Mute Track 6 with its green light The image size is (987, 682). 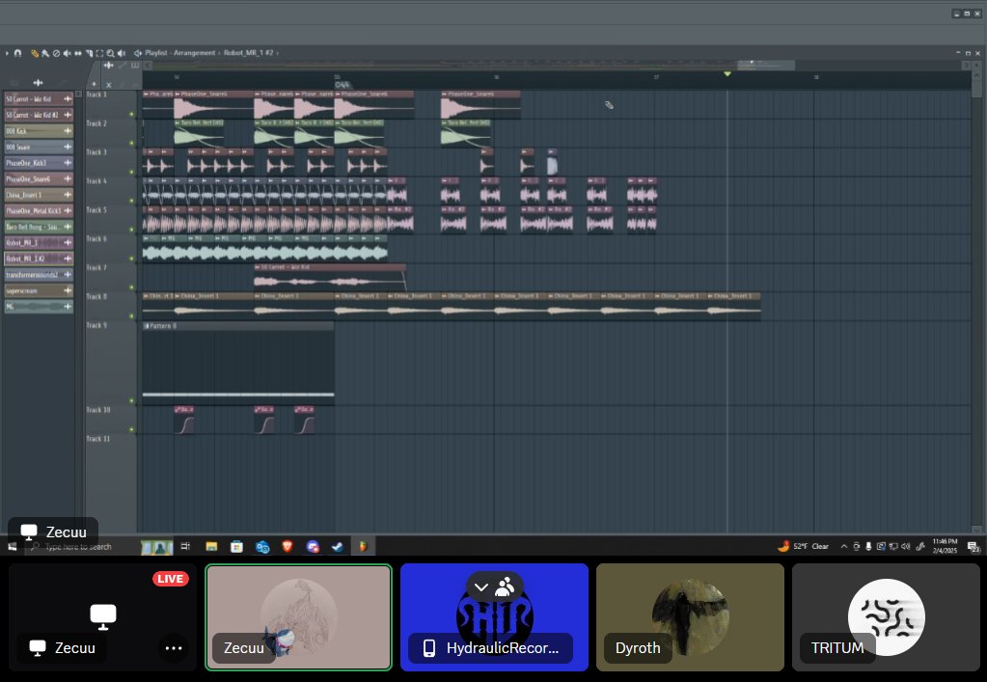pos(131,259)
